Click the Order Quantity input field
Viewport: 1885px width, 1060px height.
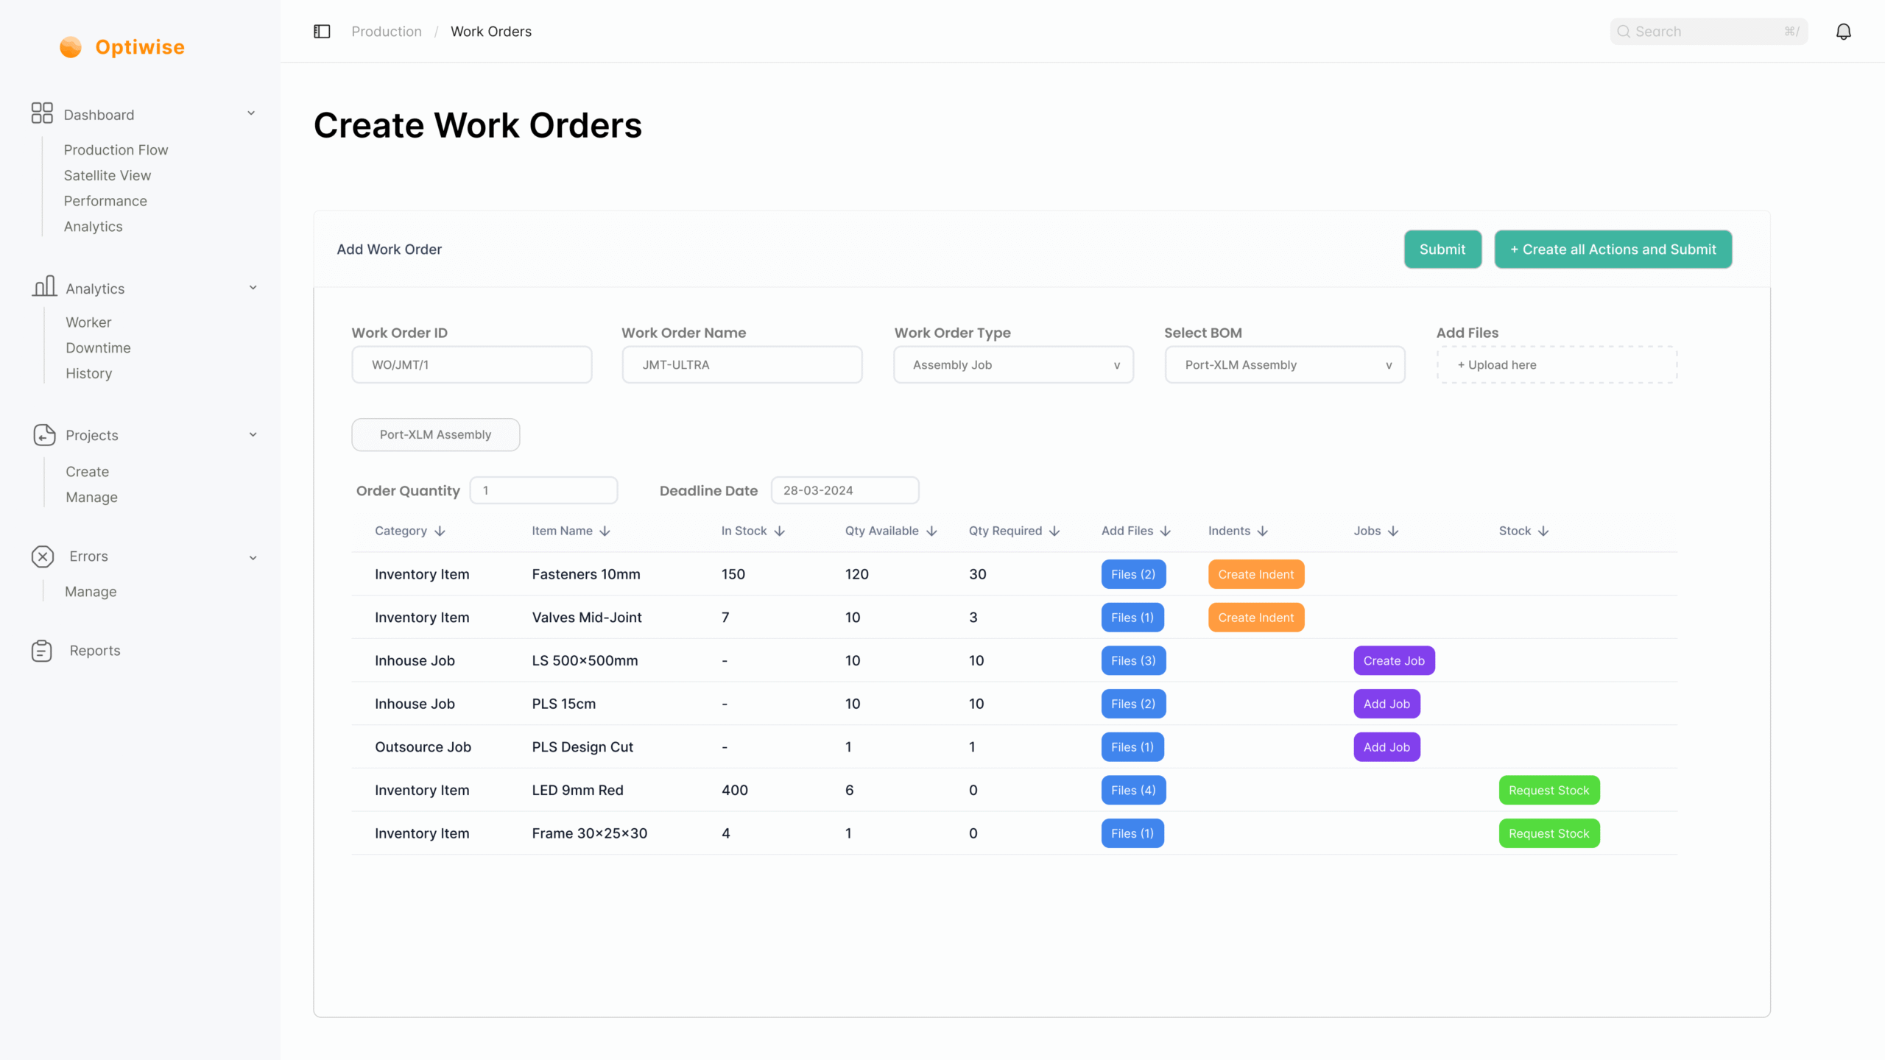(x=543, y=491)
